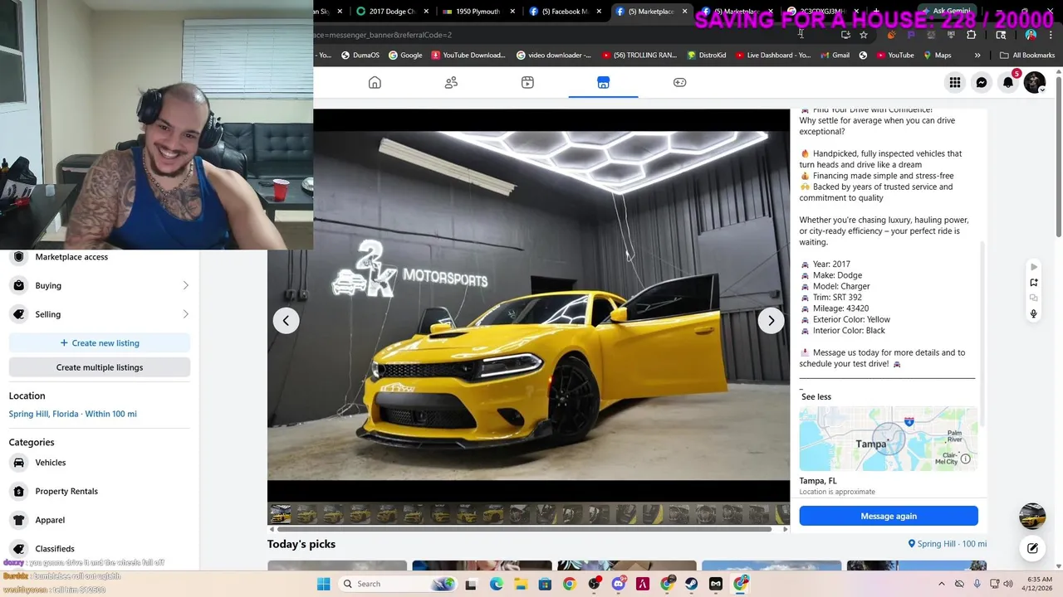Click the Windows Start button
This screenshot has width=1063, height=597.
pos(323,584)
